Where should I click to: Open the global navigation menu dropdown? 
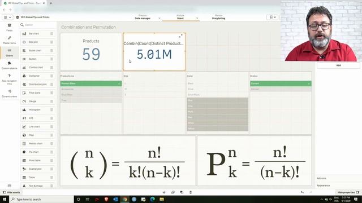(7, 17)
